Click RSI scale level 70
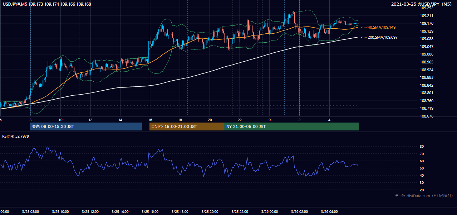This screenshot has height=215, width=457. pyautogui.click(x=422, y=154)
